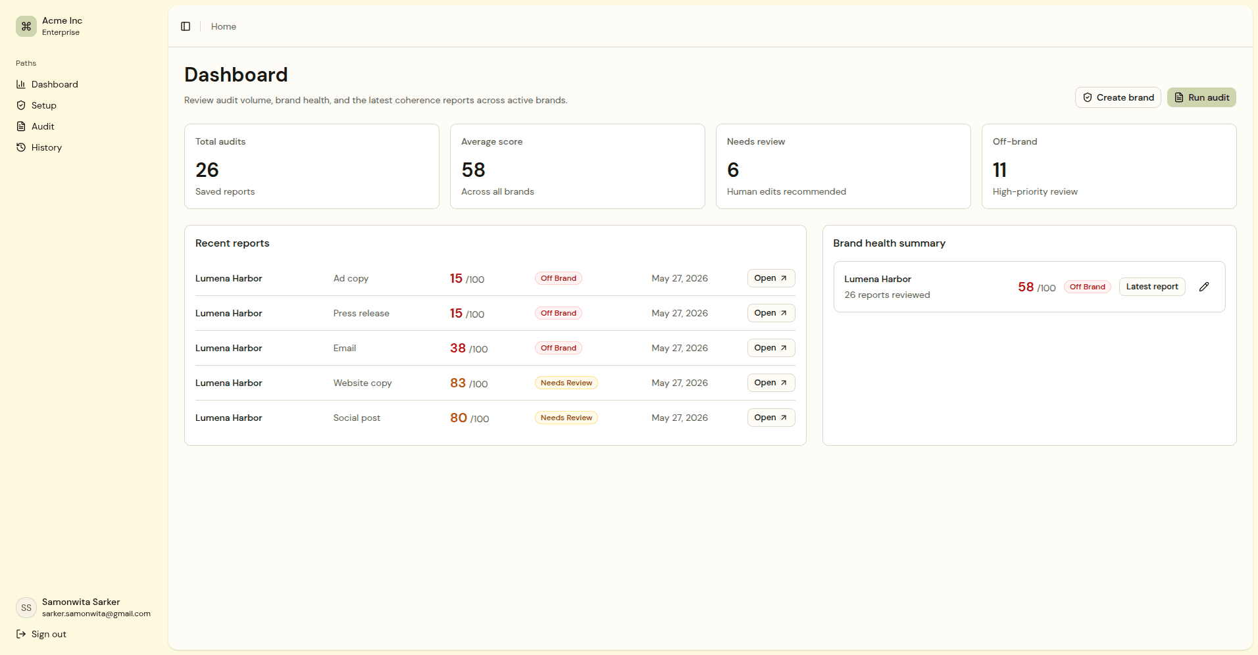Click the History clock icon
The height and width of the screenshot is (655, 1258).
[21, 147]
